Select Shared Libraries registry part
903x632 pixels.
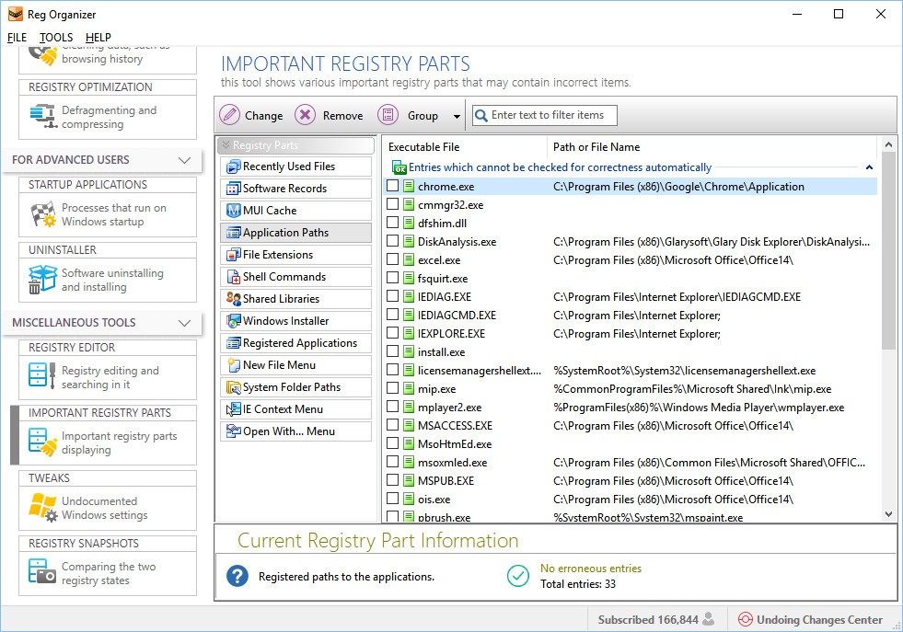[x=281, y=299]
